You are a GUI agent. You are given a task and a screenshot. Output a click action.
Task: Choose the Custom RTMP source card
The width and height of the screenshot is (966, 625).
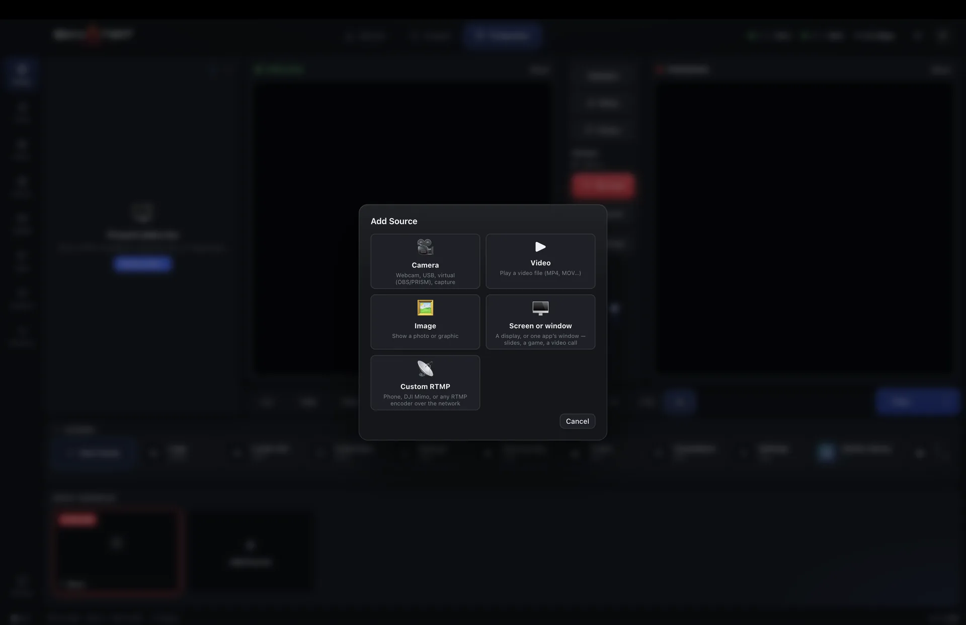(425, 383)
